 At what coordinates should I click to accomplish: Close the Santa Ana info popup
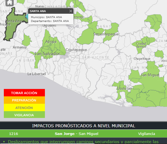click(x=71, y=11)
